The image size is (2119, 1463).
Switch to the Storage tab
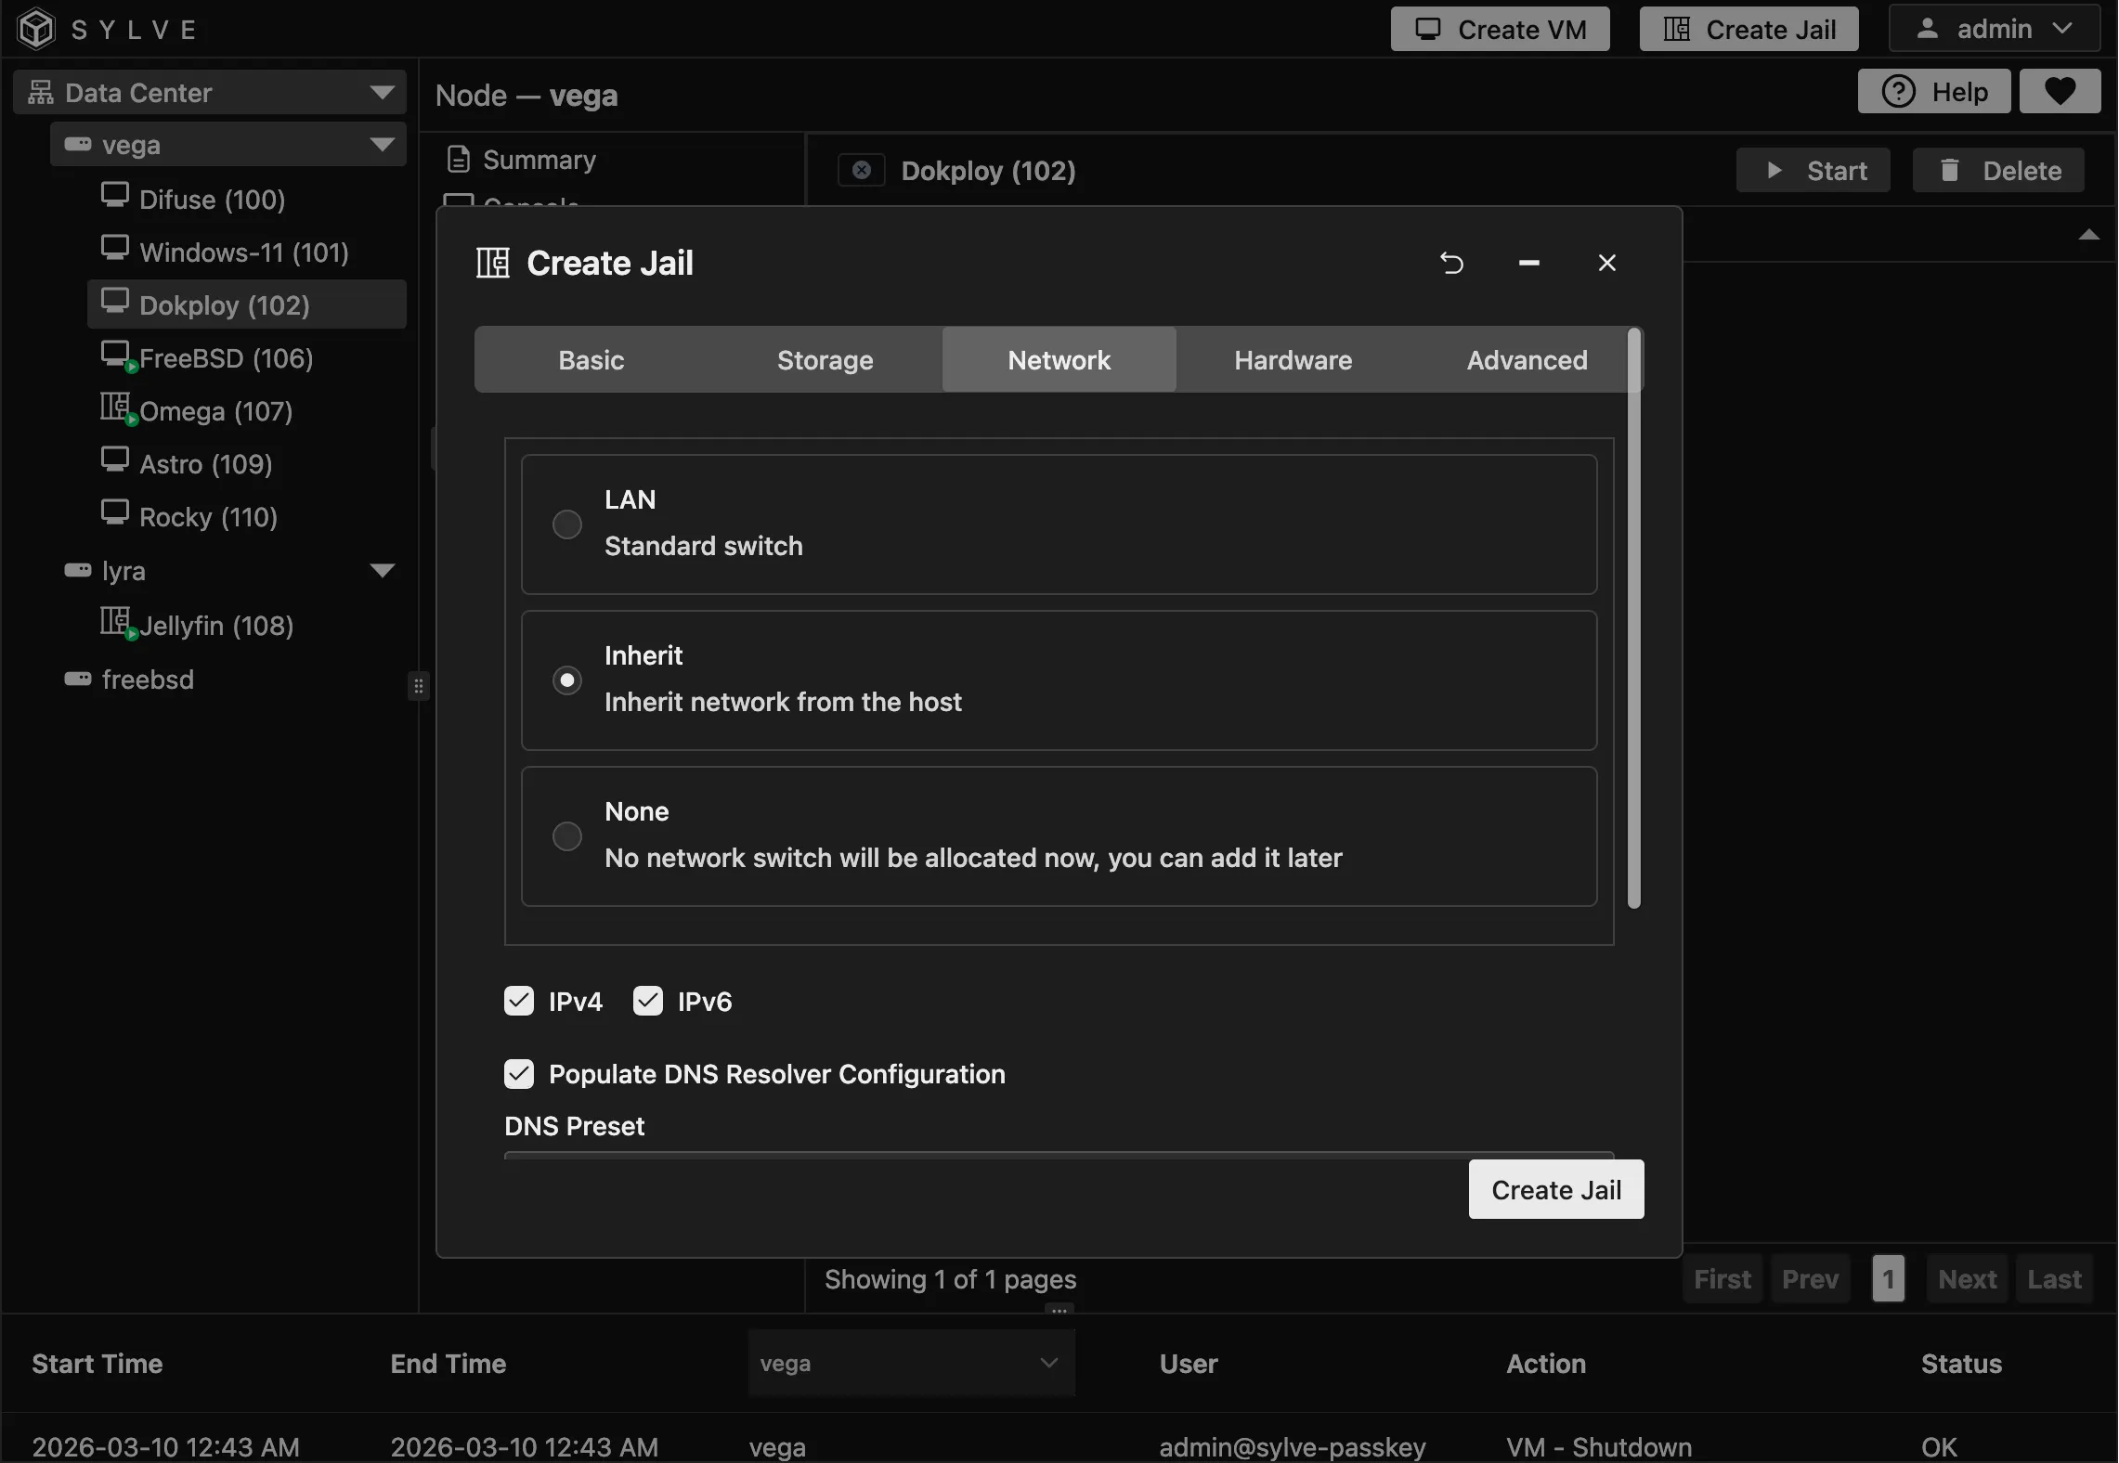[x=825, y=360]
